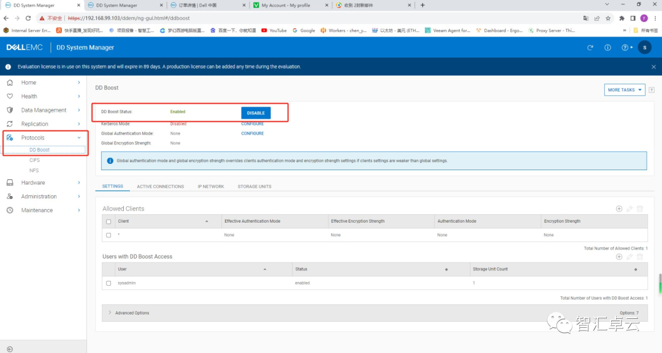The image size is (662, 353).
Task: Expand the Data Management menu chevron
Action: 79,110
